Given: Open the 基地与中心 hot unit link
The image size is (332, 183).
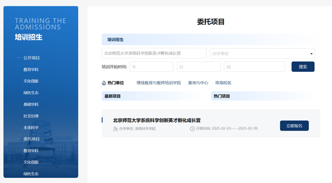Looking at the screenshot, I should tap(198, 83).
